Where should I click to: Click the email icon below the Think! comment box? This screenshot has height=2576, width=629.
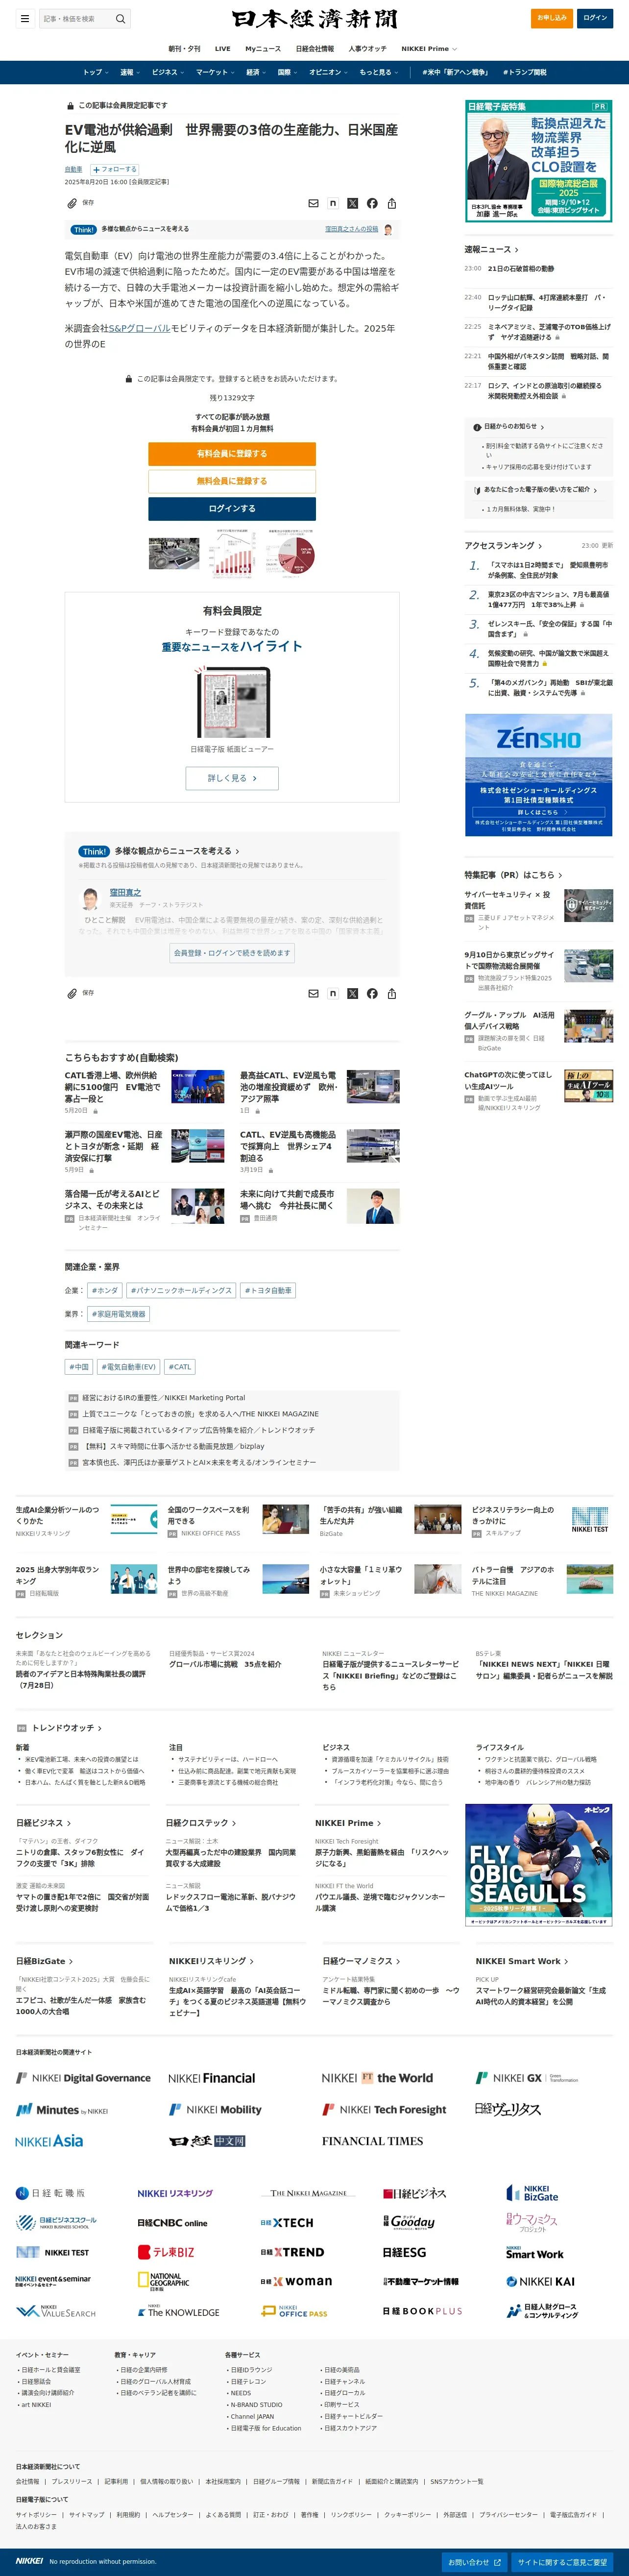click(313, 993)
